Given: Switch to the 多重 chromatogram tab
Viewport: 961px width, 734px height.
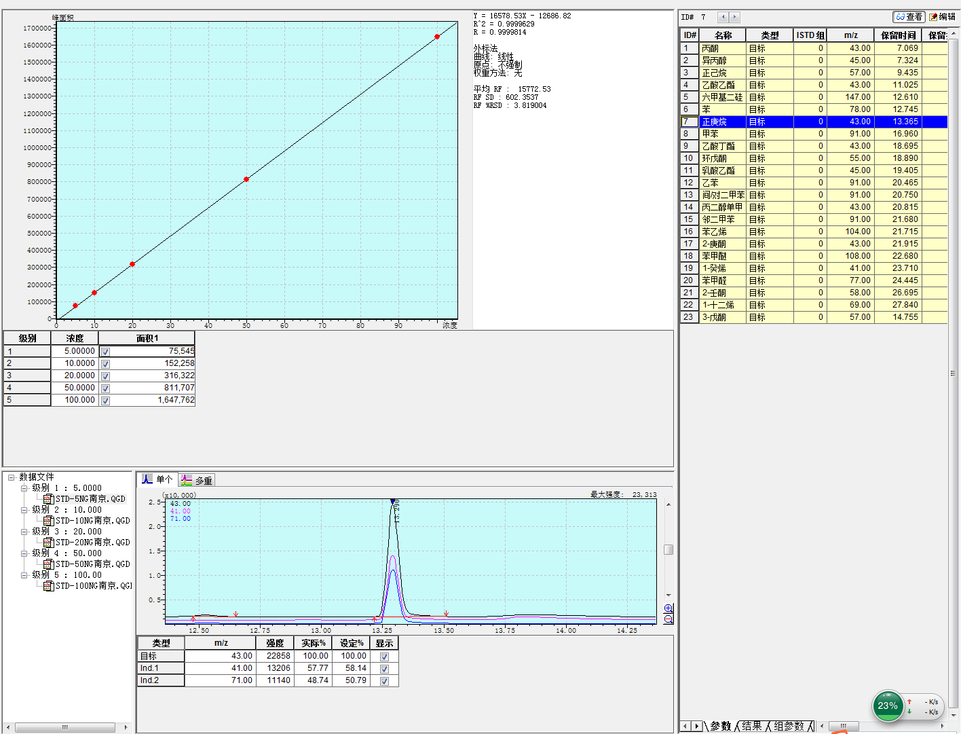Looking at the screenshot, I should click(197, 481).
